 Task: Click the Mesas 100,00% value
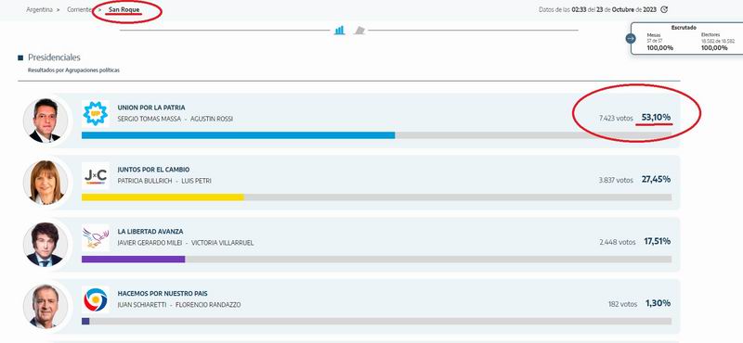pos(660,48)
